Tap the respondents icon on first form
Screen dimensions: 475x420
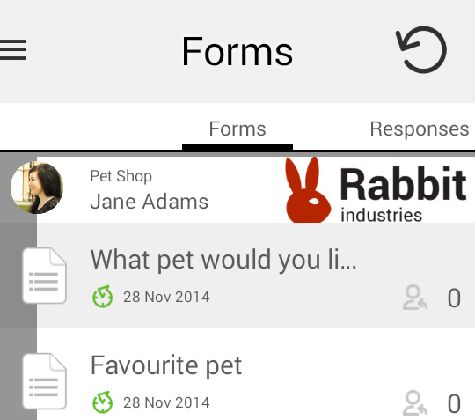[414, 298]
